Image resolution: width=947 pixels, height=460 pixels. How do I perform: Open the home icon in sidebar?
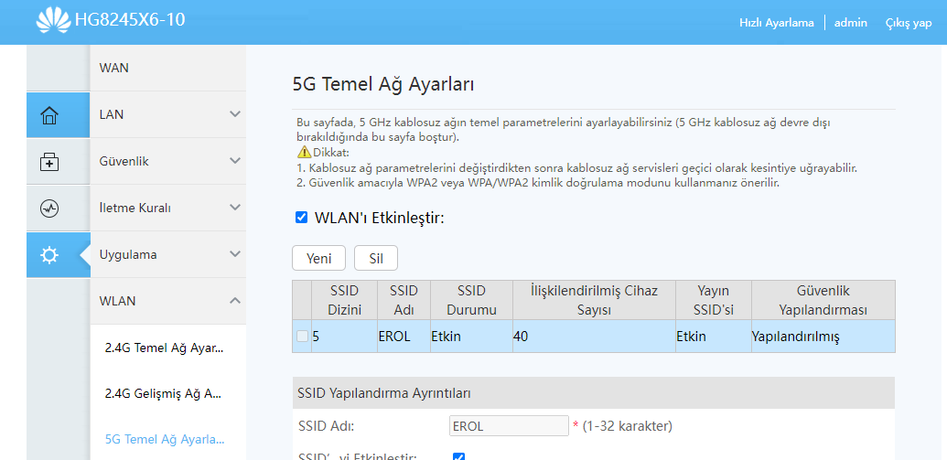[x=48, y=115]
